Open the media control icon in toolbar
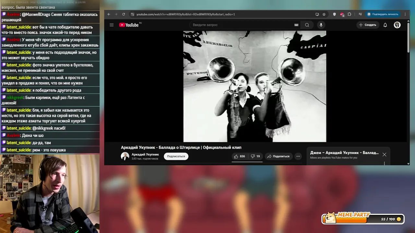This screenshot has height=233, width=415. point(360,14)
